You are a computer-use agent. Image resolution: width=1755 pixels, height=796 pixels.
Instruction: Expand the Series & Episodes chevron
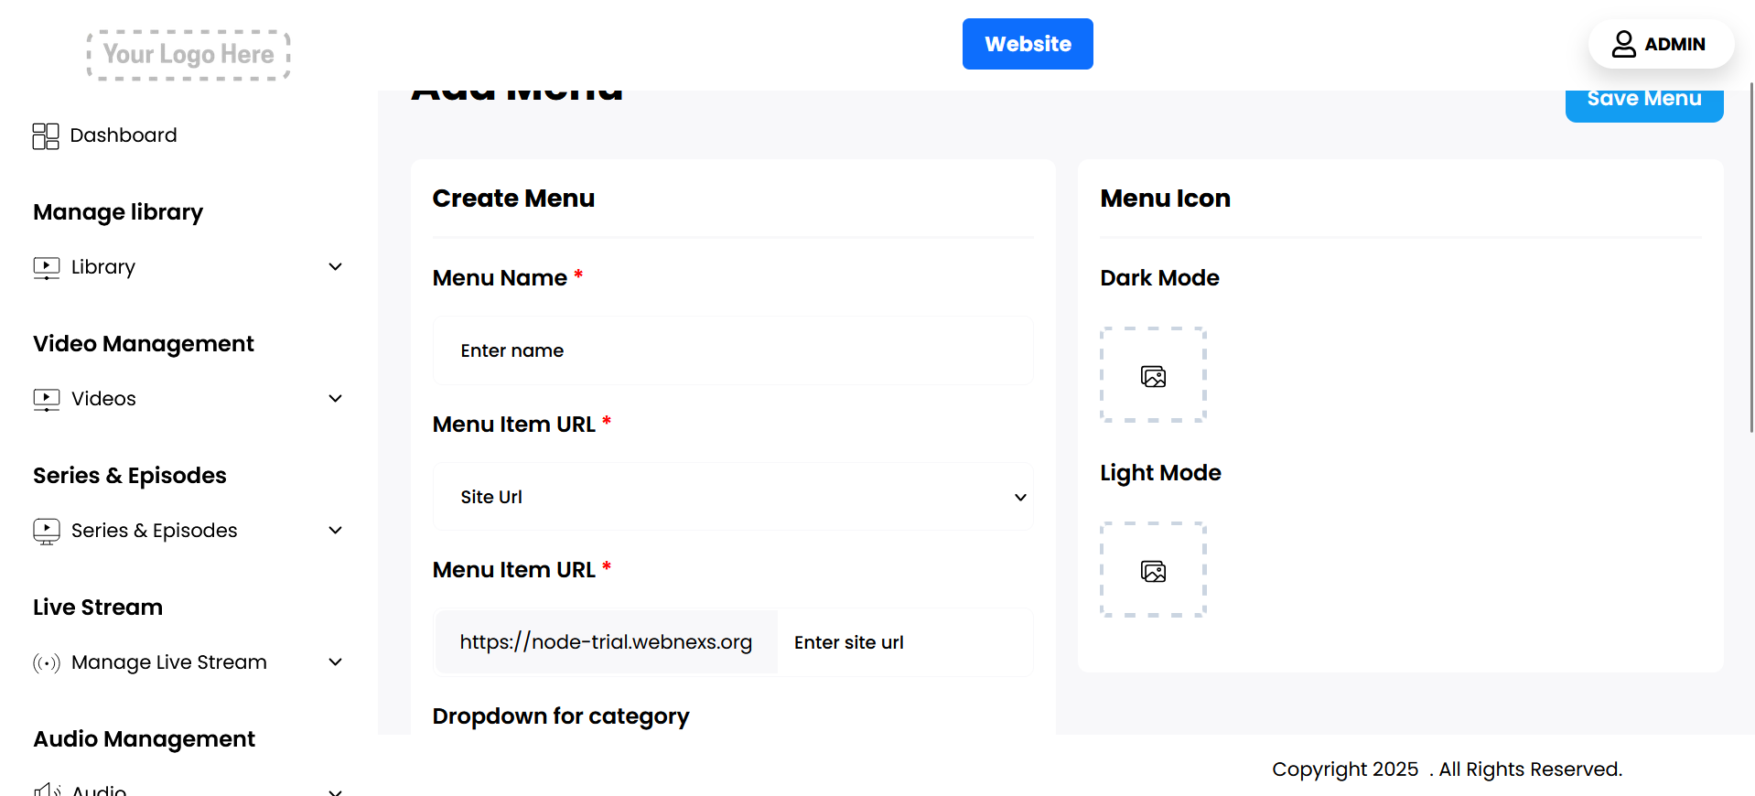point(336,531)
